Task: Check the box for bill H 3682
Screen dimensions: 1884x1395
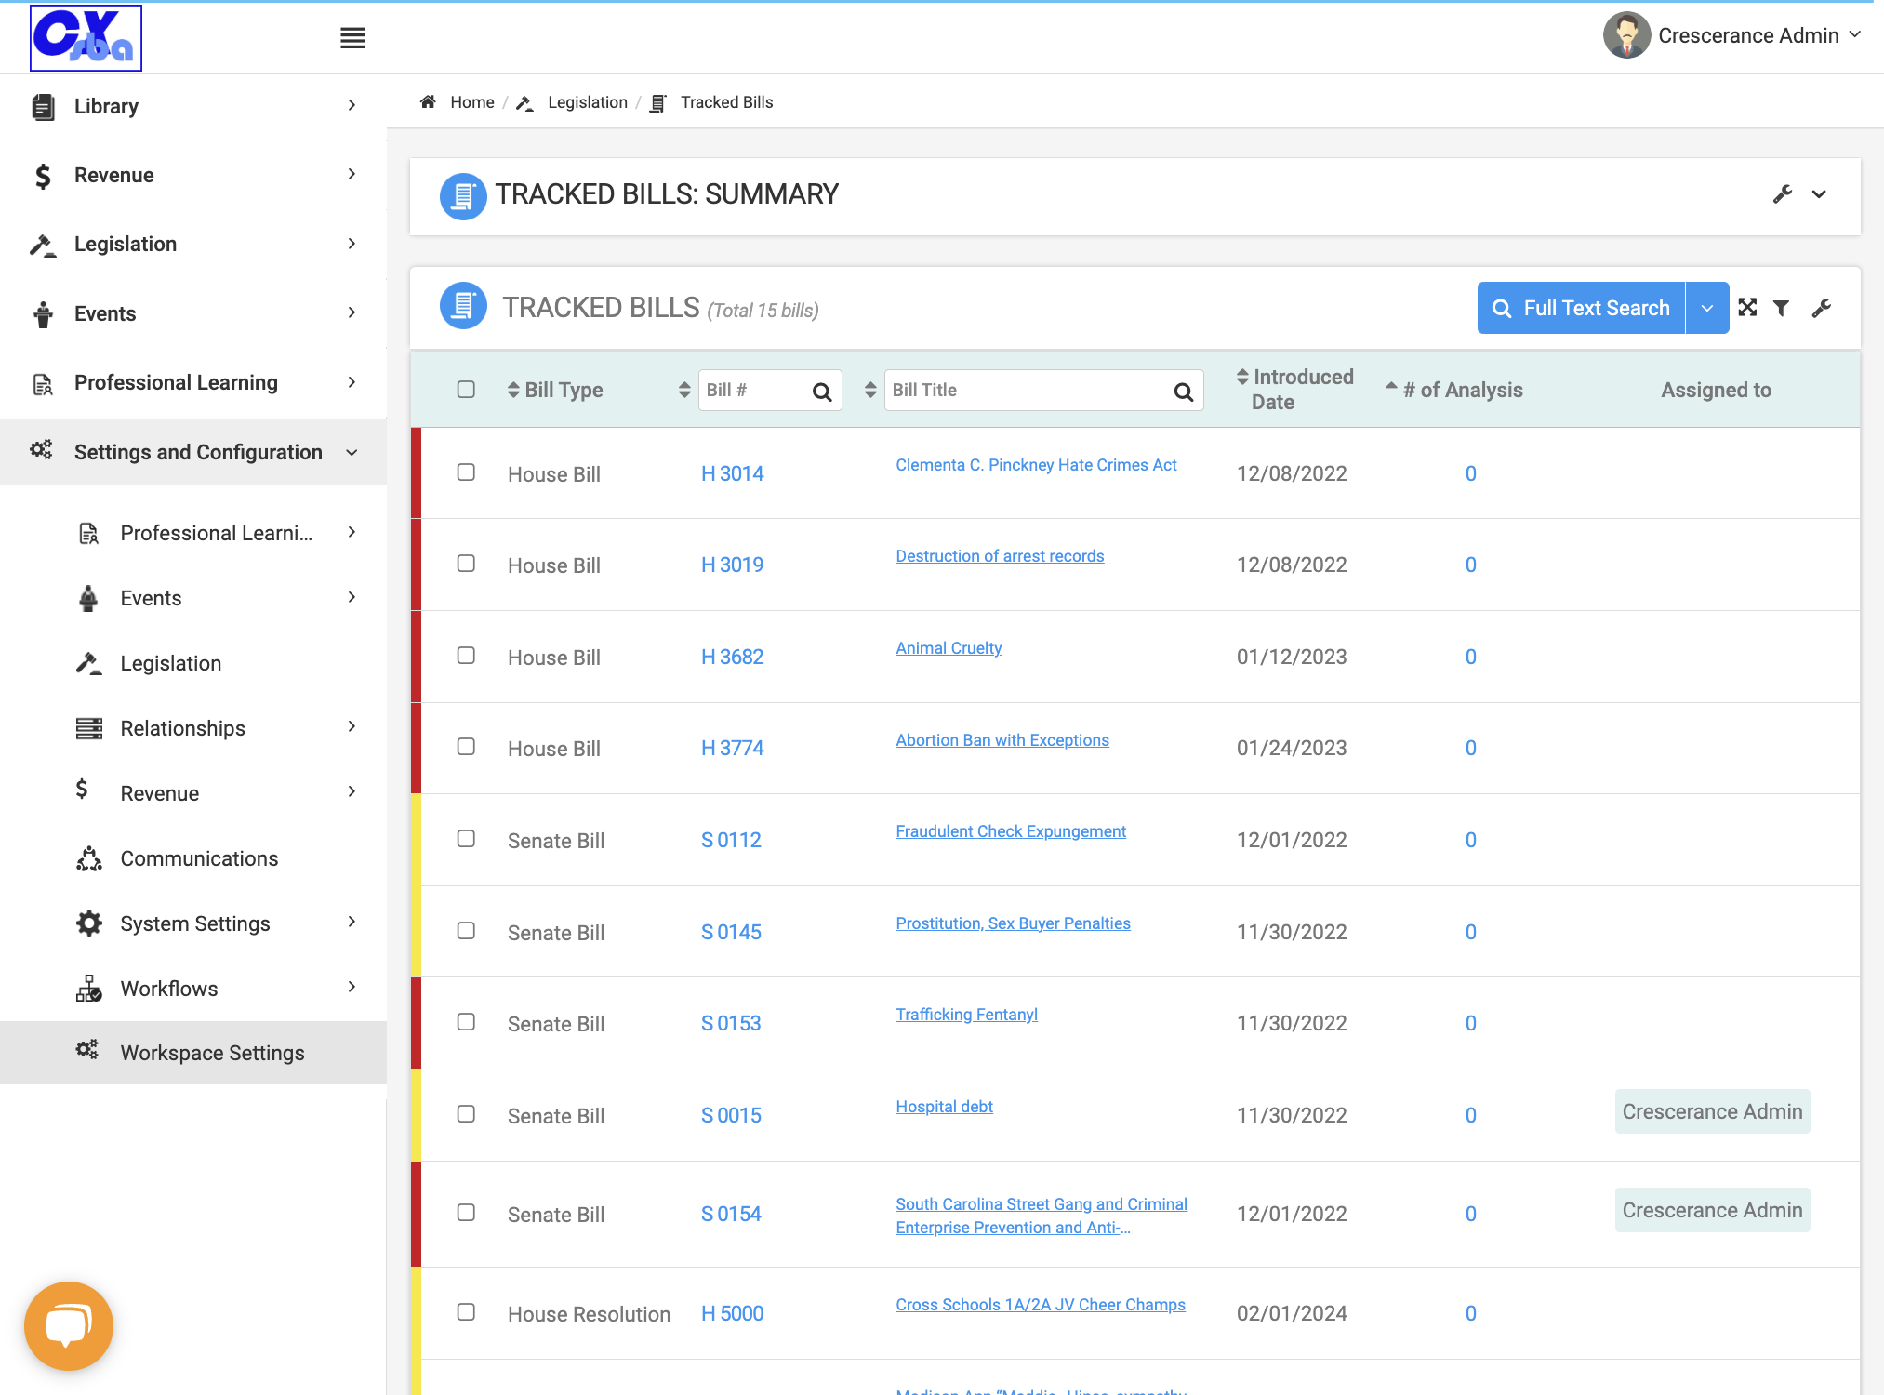Action: (x=466, y=656)
